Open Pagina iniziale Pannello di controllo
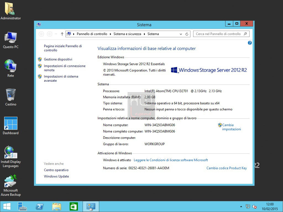The width and height of the screenshot is (283, 212). tap(63, 48)
